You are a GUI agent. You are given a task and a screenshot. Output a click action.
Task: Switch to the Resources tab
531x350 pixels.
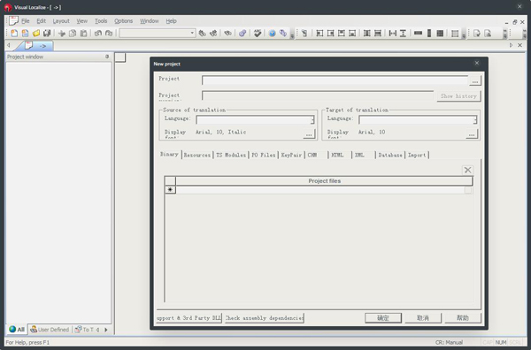click(x=197, y=156)
